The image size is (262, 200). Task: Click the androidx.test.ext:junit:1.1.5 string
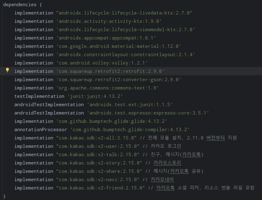point(130,105)
